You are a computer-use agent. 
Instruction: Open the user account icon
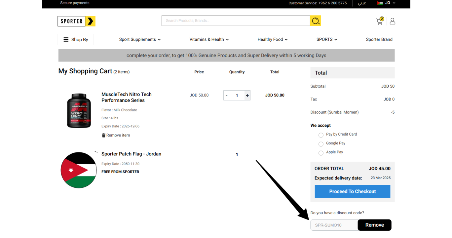(x=393, y=21)
